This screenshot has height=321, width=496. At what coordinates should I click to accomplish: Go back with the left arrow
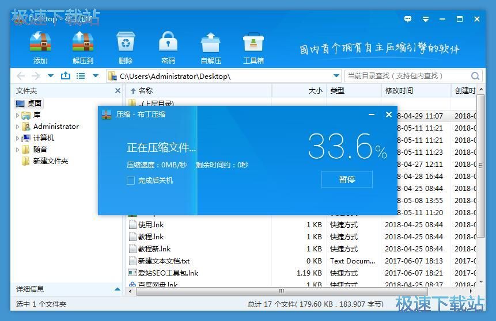(x=21, y=76)
